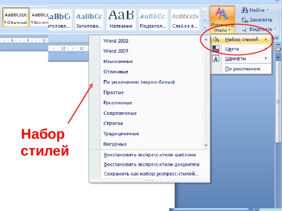Click the Change Styles (Изменить стили) icon
282x211 pixels.
click(x=222, y=14)
